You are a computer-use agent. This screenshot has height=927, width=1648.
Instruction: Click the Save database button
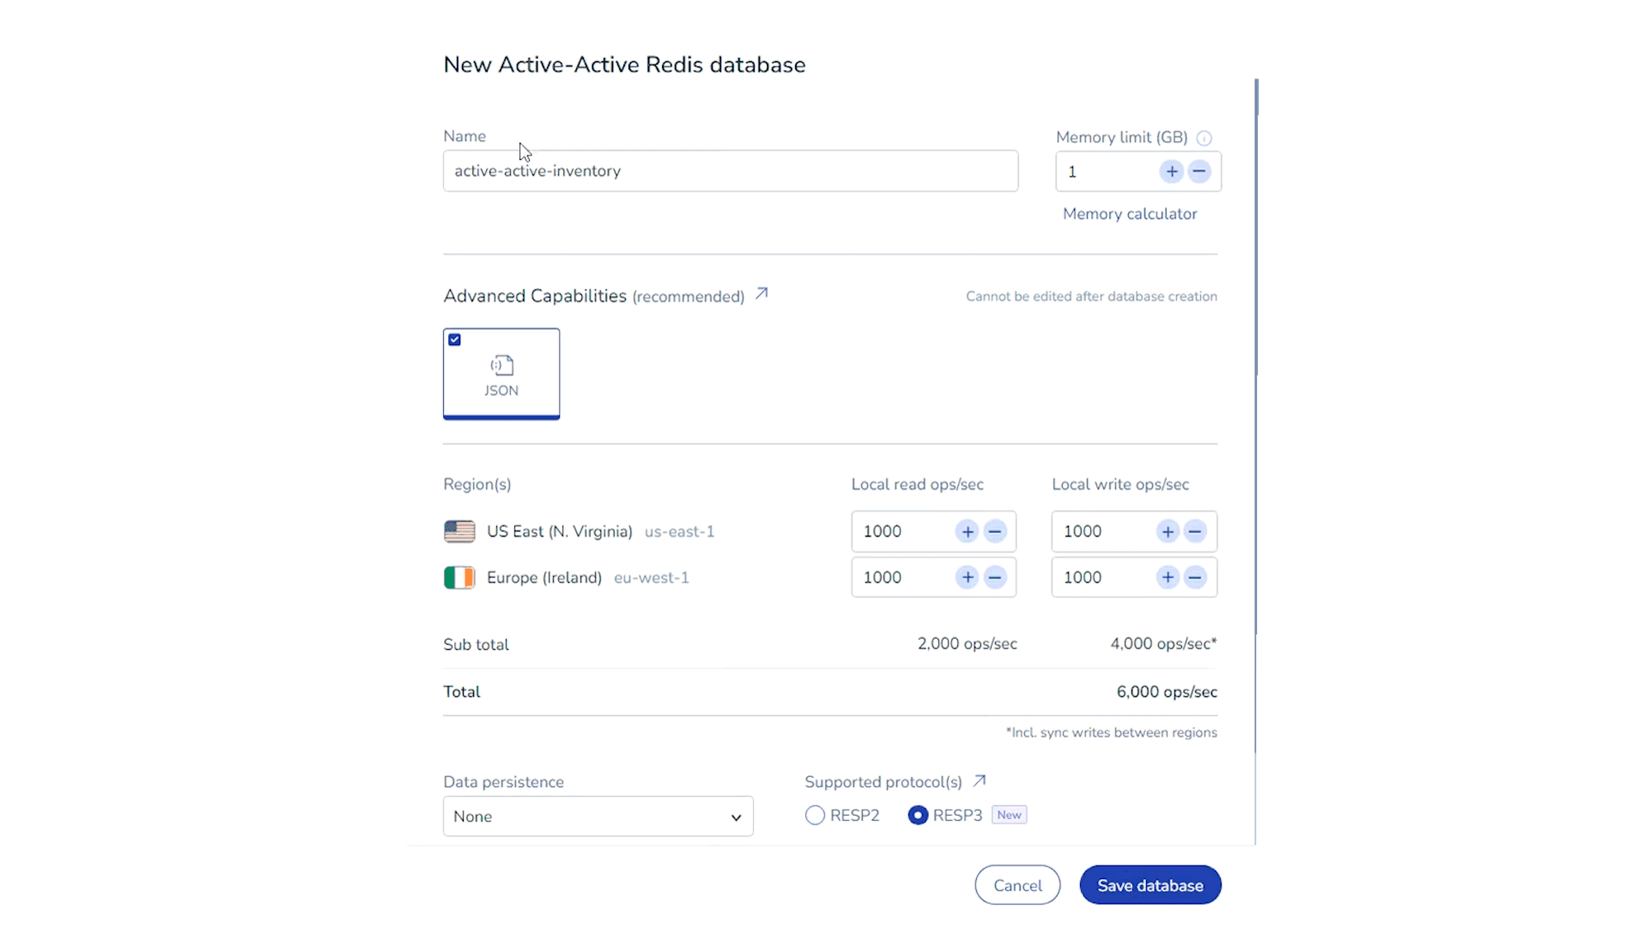(x=1150, y=885)
